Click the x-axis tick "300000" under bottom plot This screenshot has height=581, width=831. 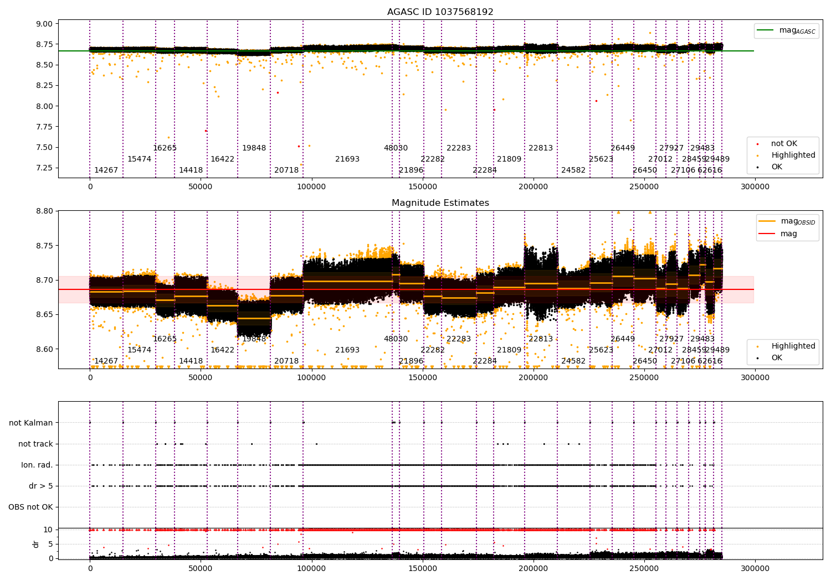click(x=755, y=569)
